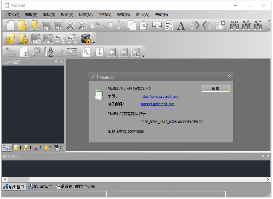This screenshot has width=273, height=199.
Task: Save the encrypted file with the floppy lock icon
Action: point(36,39)
